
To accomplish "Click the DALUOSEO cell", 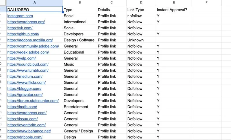I will 35,10.
